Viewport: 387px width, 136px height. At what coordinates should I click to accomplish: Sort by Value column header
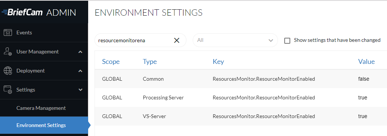366,61
